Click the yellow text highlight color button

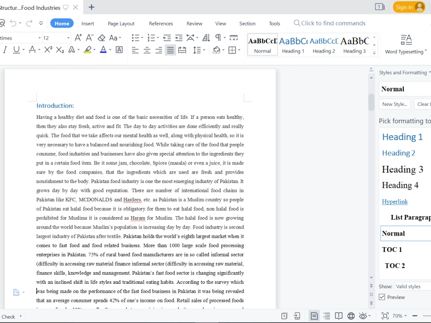coord(87,50)
